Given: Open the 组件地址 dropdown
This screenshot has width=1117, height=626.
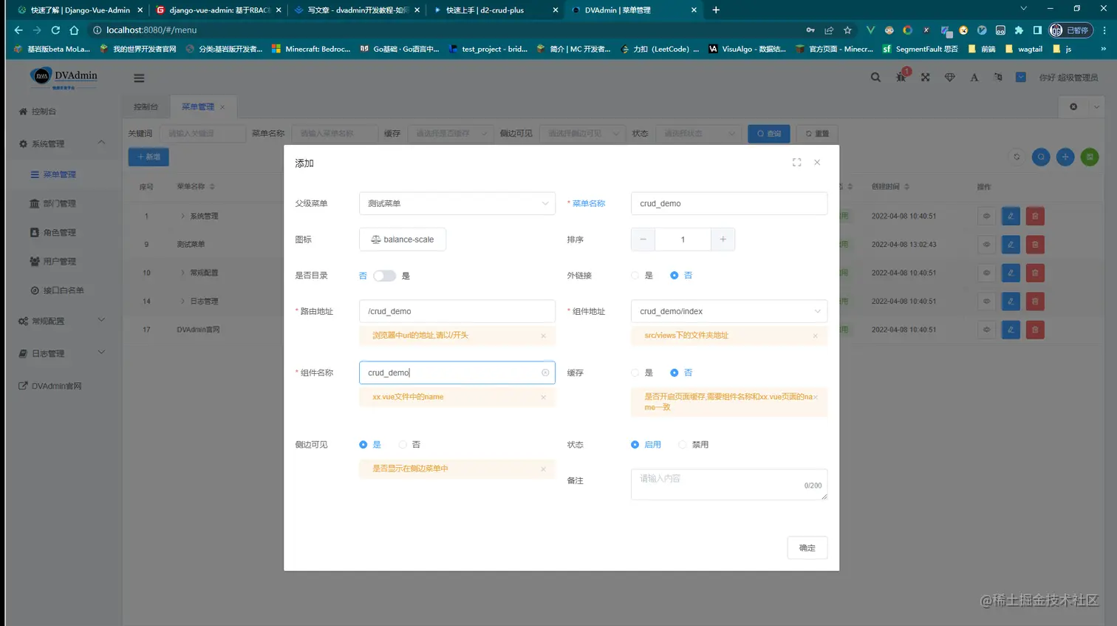Looking at the screenshot, I should click(x=728, y=310).
